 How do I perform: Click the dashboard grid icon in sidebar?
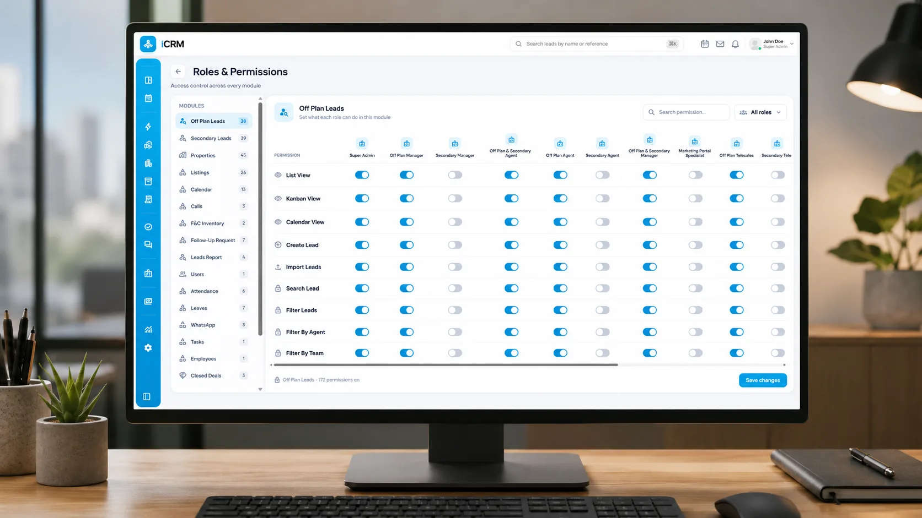coord(148,80)
